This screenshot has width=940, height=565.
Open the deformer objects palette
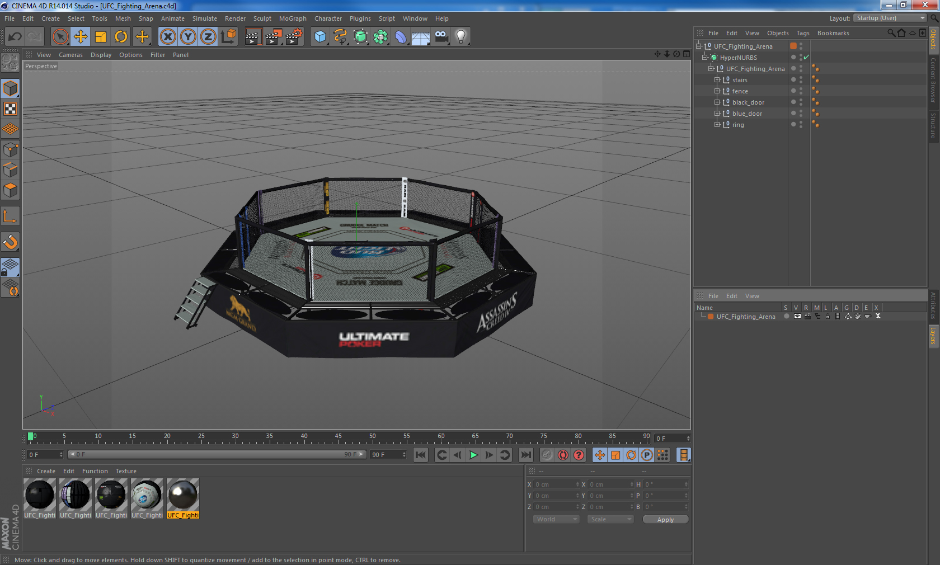(x=401, y=37)
